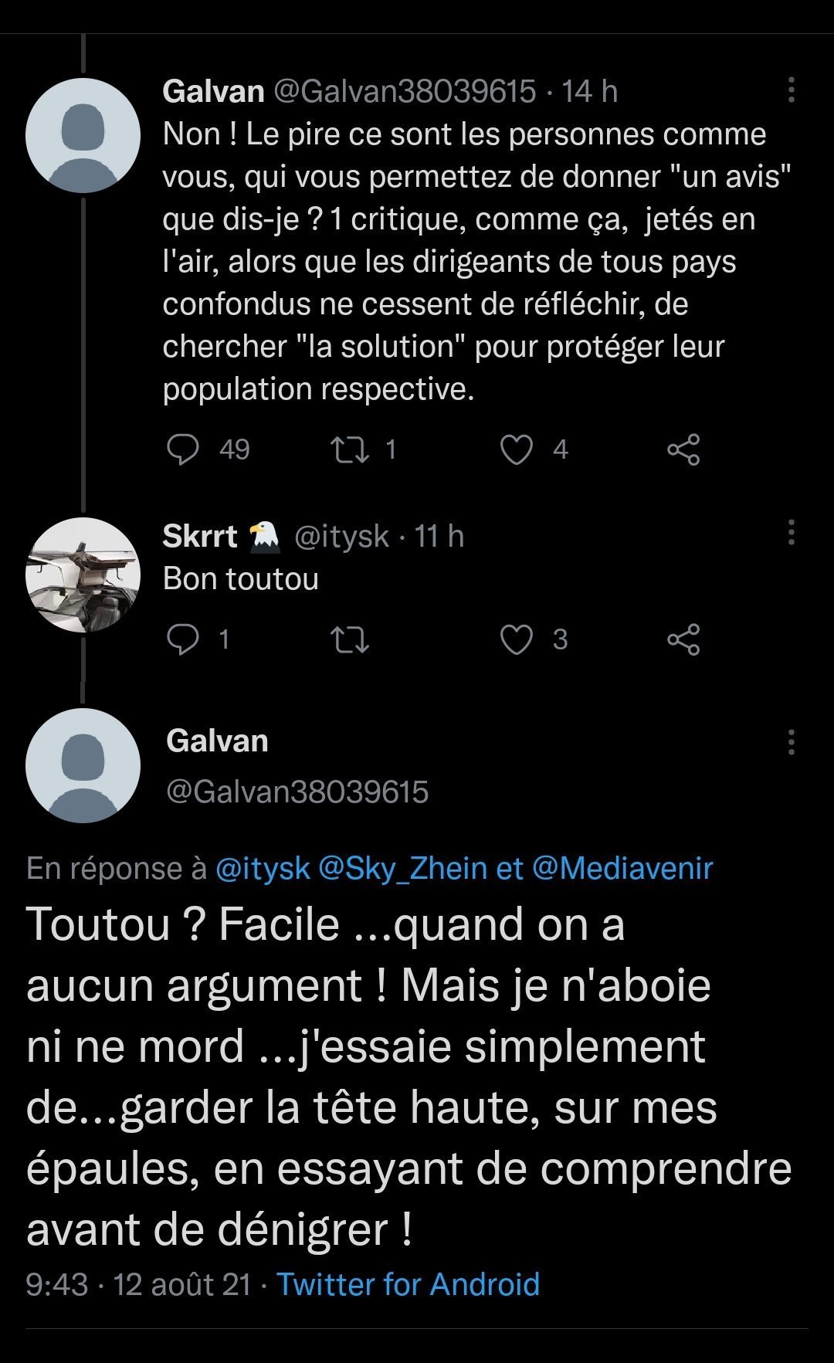The width and height of the screenshot is (834, 1363).
Task: Open replies on Galvan's first tweet
Action: pyautogui.click(x=183, y=449)
